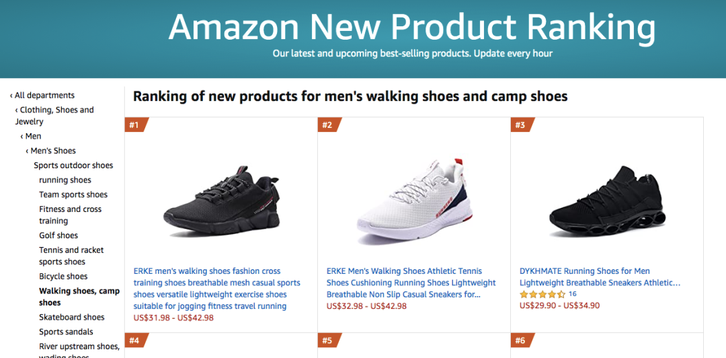726x358 pixels.
Task: Click the #1 rank badge
Action: (135, 125)
